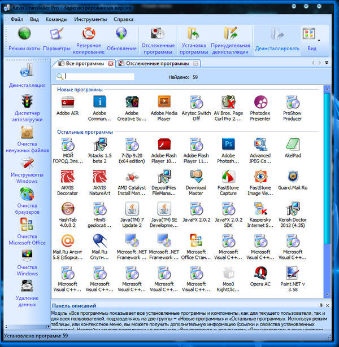
Task: Start Принудительная деинсталляция forced uninstall
Action: pos(230,40)
